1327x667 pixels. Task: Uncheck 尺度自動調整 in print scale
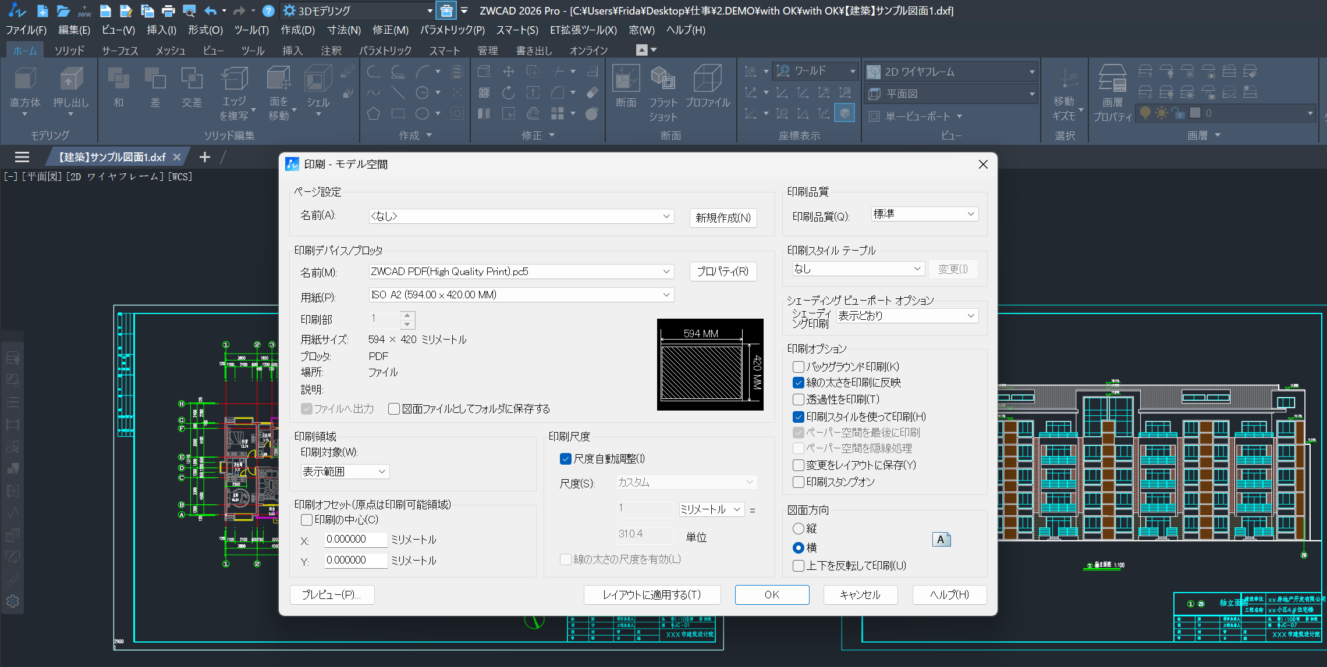pyautogui.click(x=565, y=459)
